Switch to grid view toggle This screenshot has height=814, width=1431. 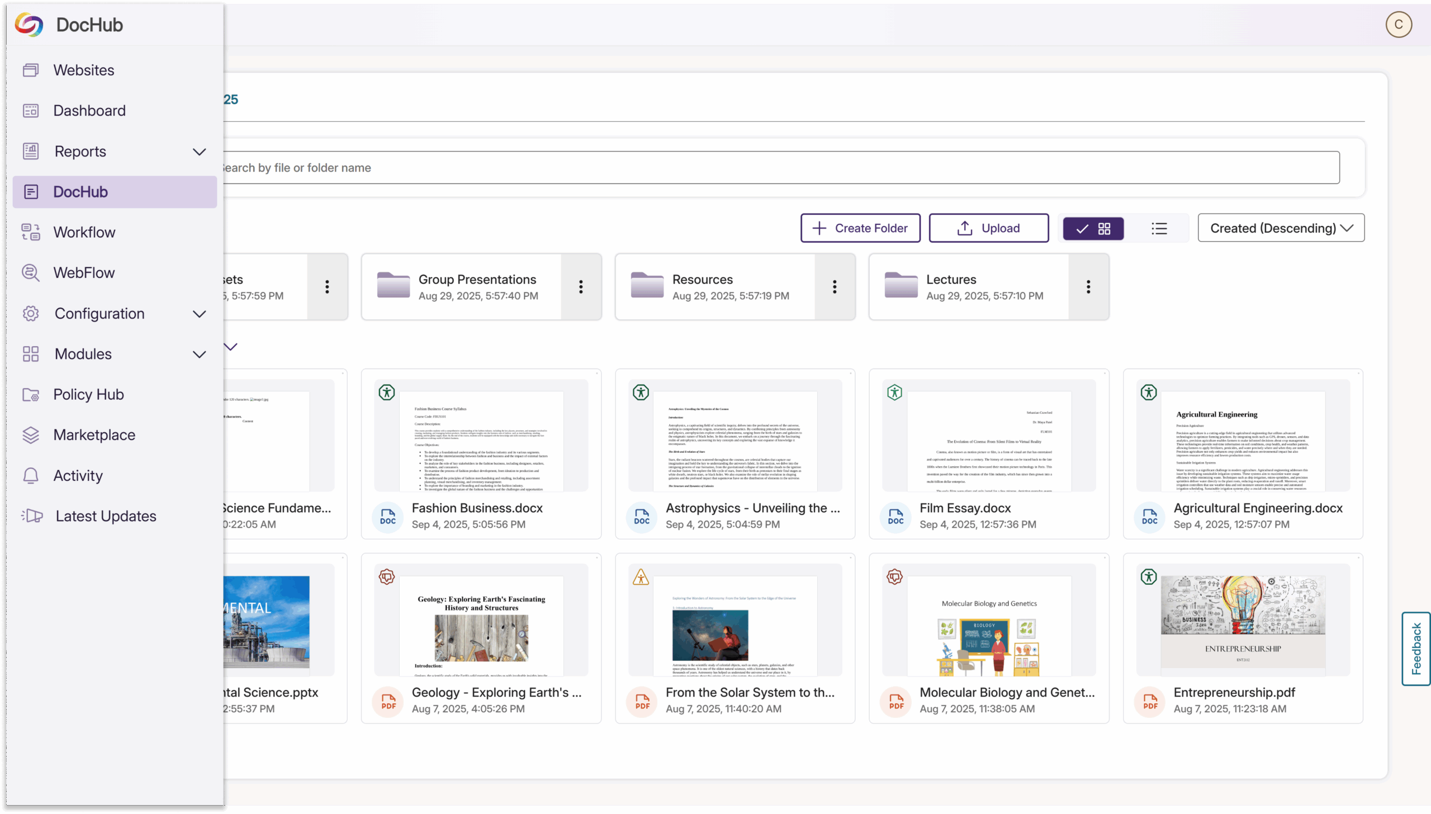(x=1093, y=229)
